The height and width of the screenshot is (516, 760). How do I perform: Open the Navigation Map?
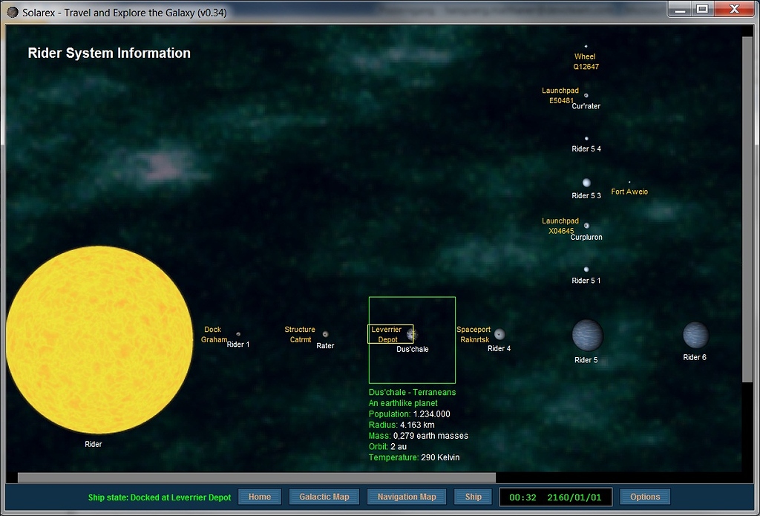click(x=407, y=496)
